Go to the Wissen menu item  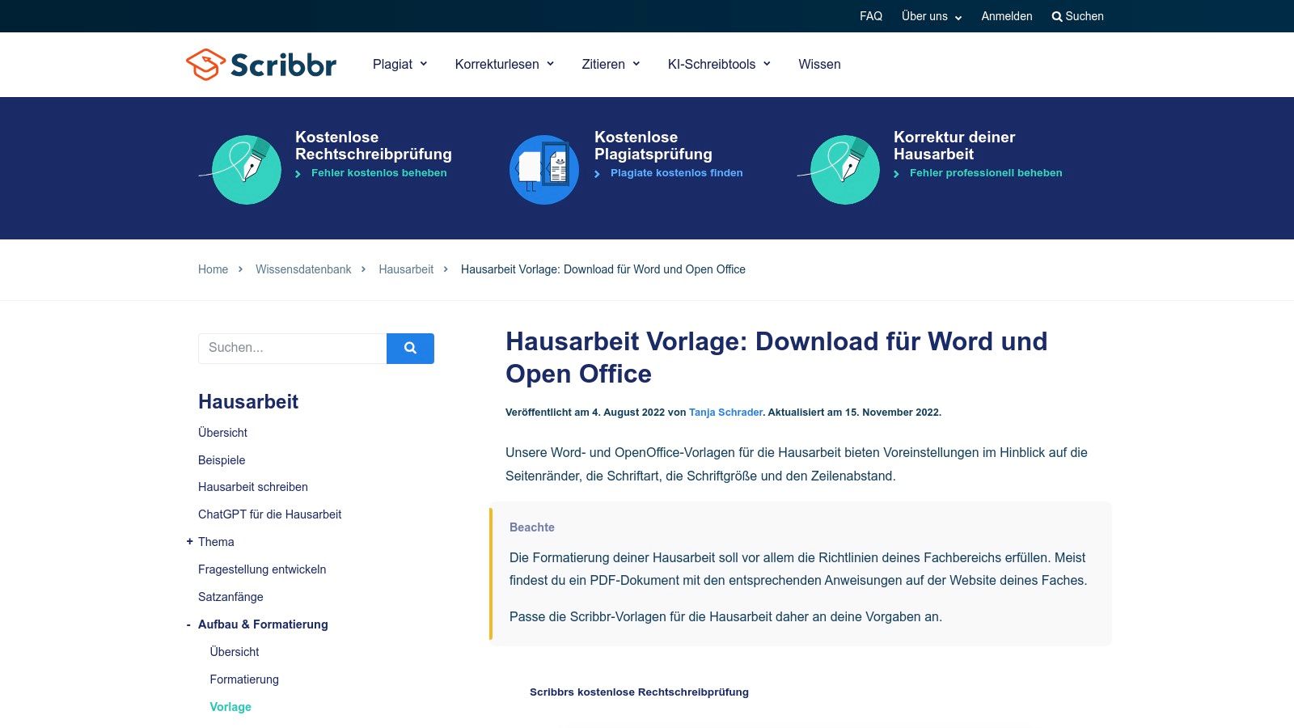pos(819,64)
